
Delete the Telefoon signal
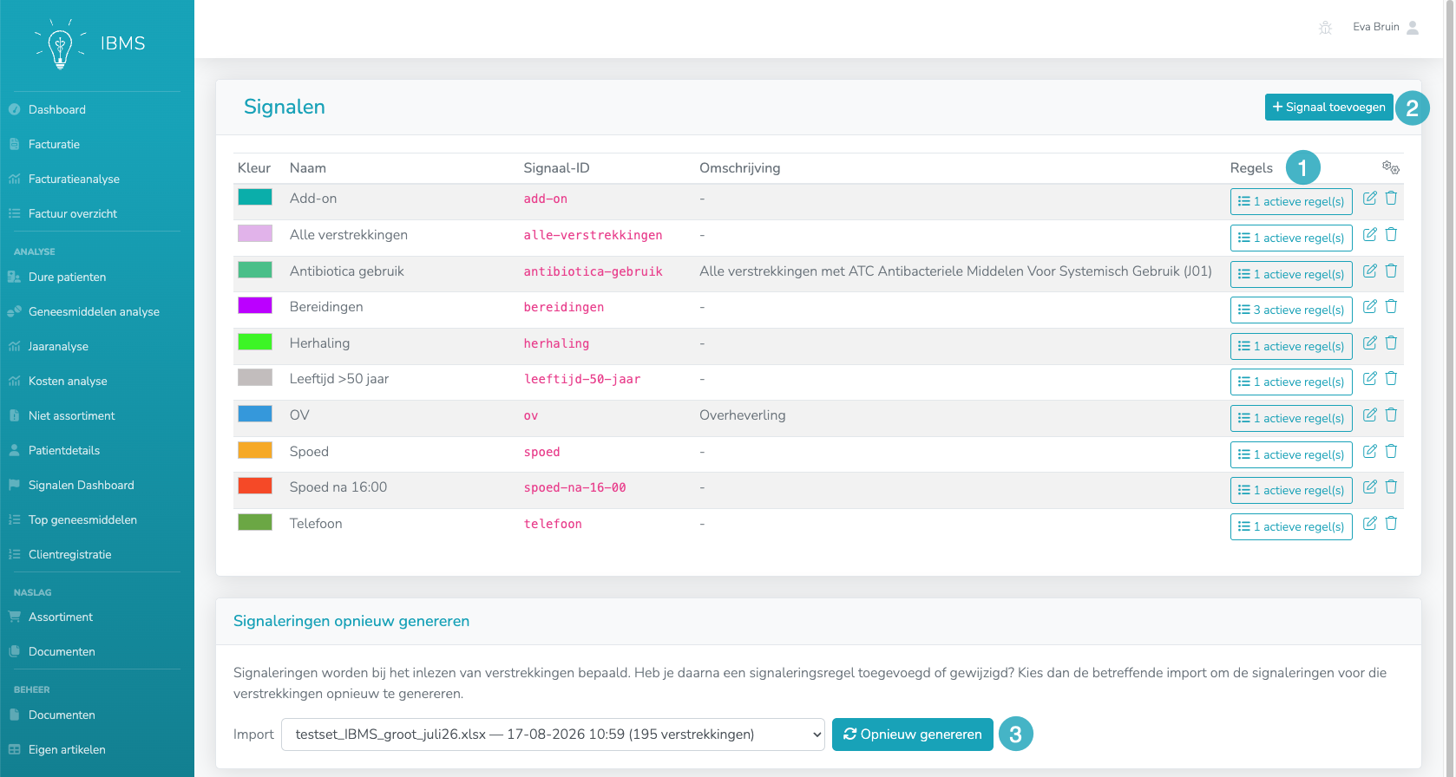tap(1391, 524)
